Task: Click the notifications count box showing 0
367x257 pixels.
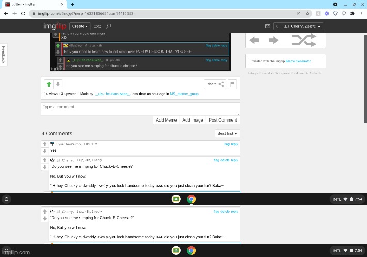Action: point(277,26)
